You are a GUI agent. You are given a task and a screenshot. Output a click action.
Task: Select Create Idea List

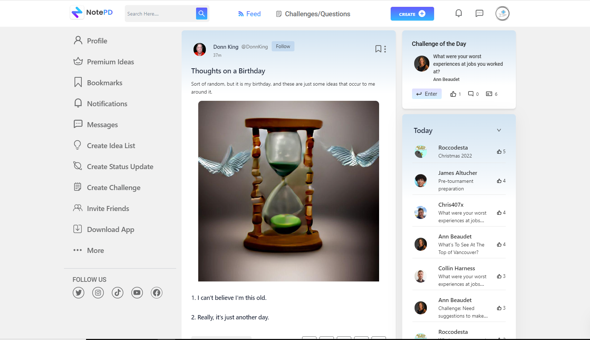click(104, 146)
